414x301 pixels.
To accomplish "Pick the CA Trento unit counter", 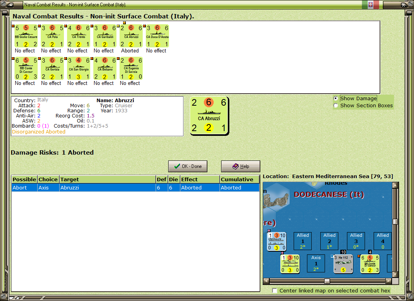I will 78,36.
